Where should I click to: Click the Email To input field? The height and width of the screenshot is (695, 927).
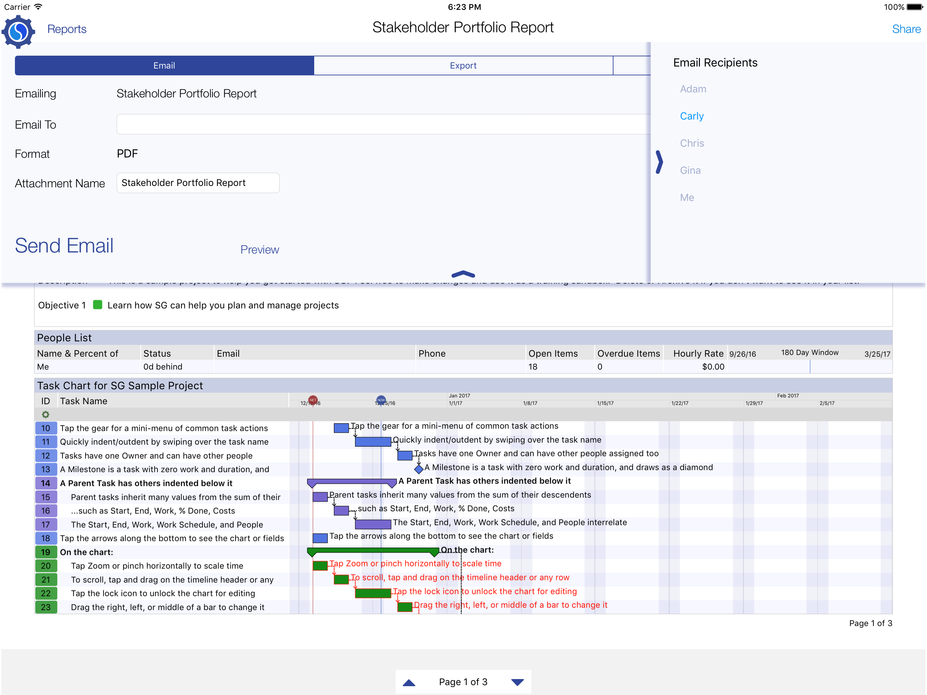(383, 125)
